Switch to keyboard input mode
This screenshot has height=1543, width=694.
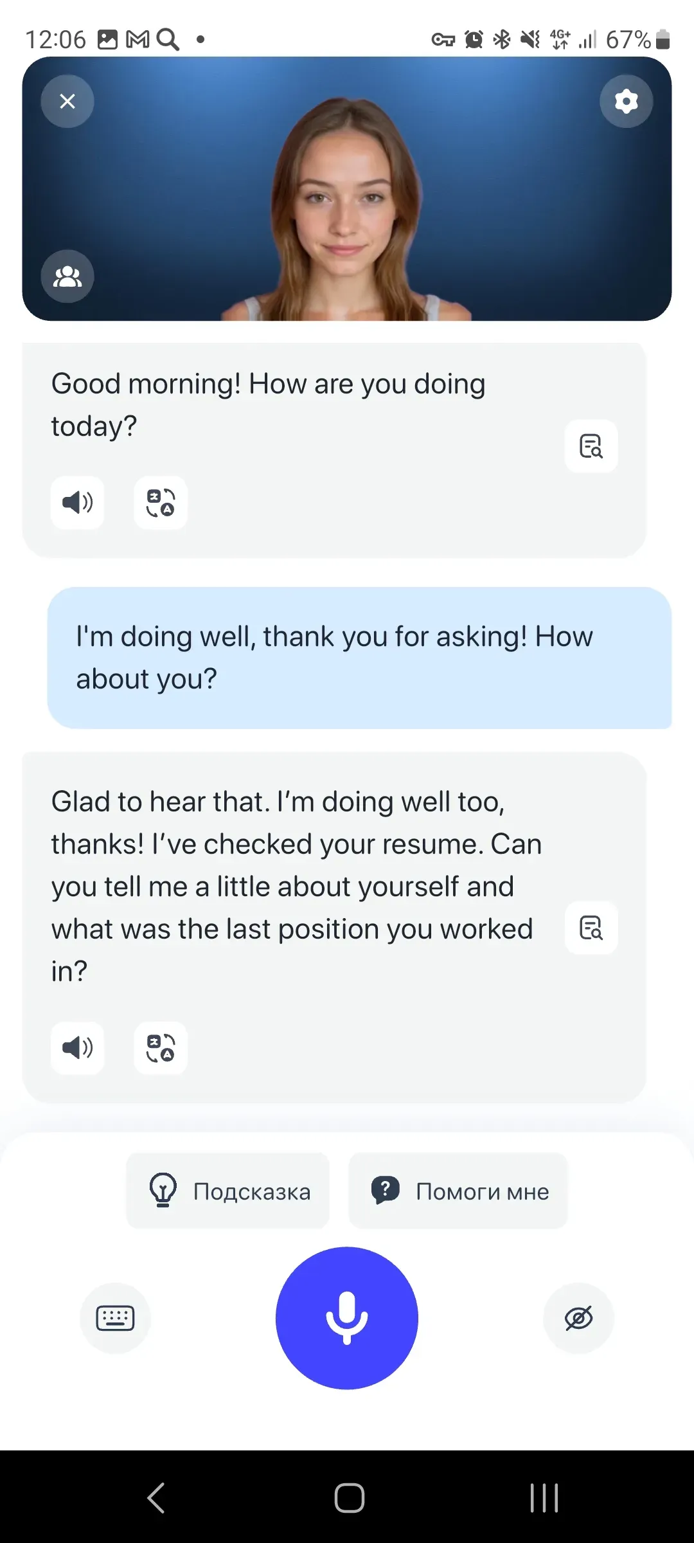(116, 1318)
